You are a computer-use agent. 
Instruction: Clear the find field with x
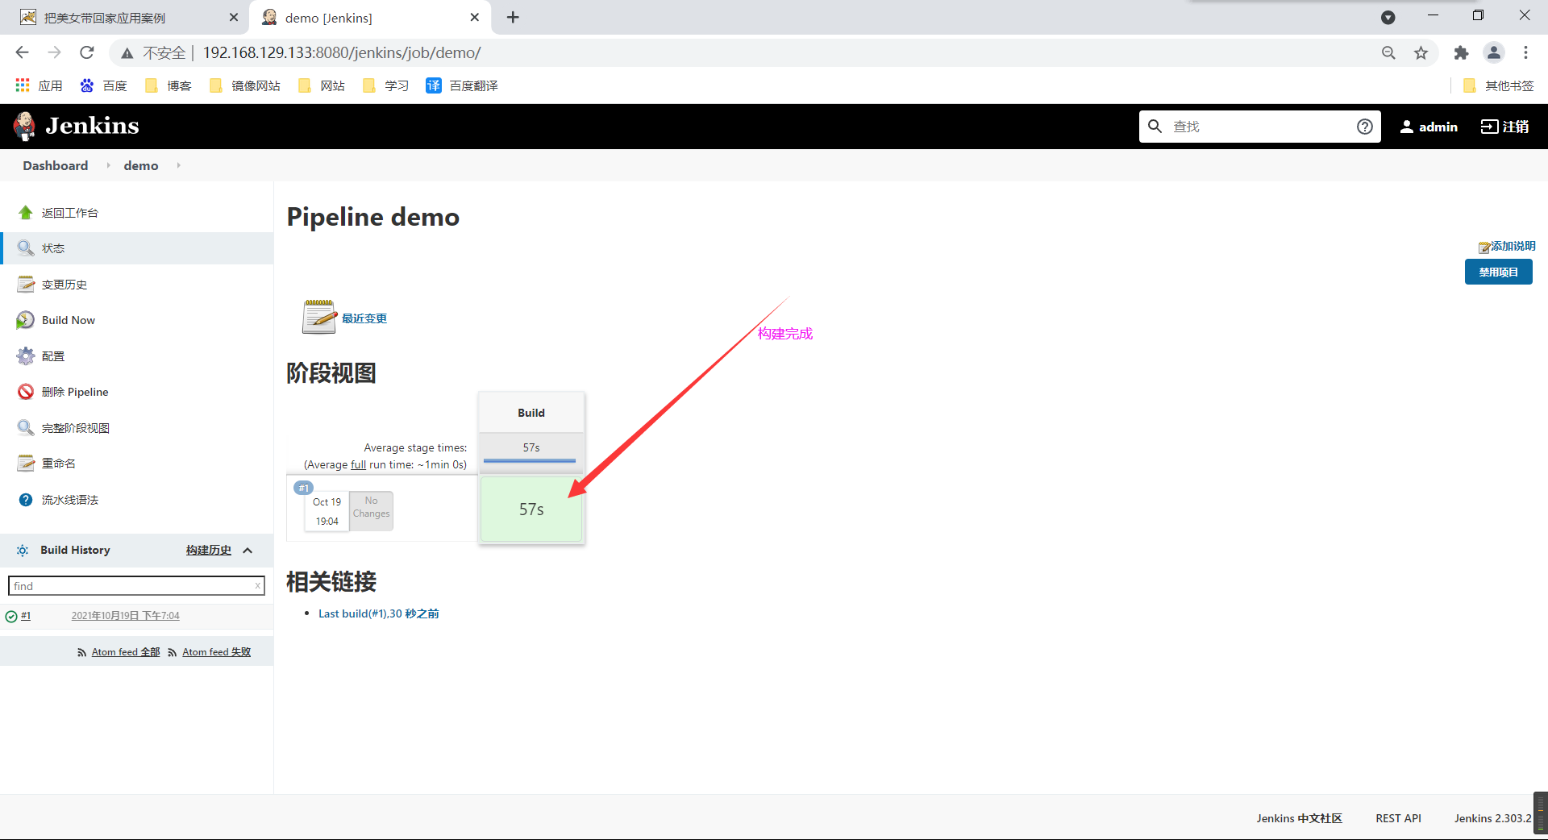click(258, 586)
